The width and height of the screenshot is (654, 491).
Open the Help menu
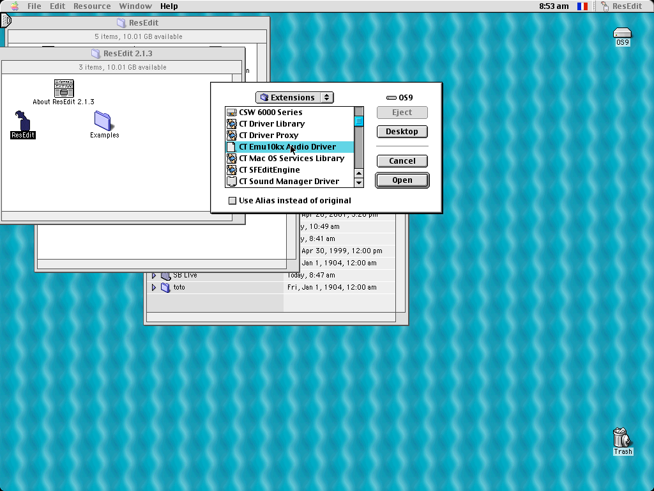tap(169, 6)
